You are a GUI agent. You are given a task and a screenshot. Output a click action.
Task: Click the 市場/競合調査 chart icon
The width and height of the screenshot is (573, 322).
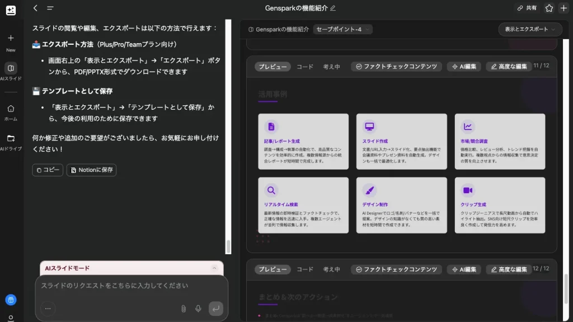click(468, 127)
